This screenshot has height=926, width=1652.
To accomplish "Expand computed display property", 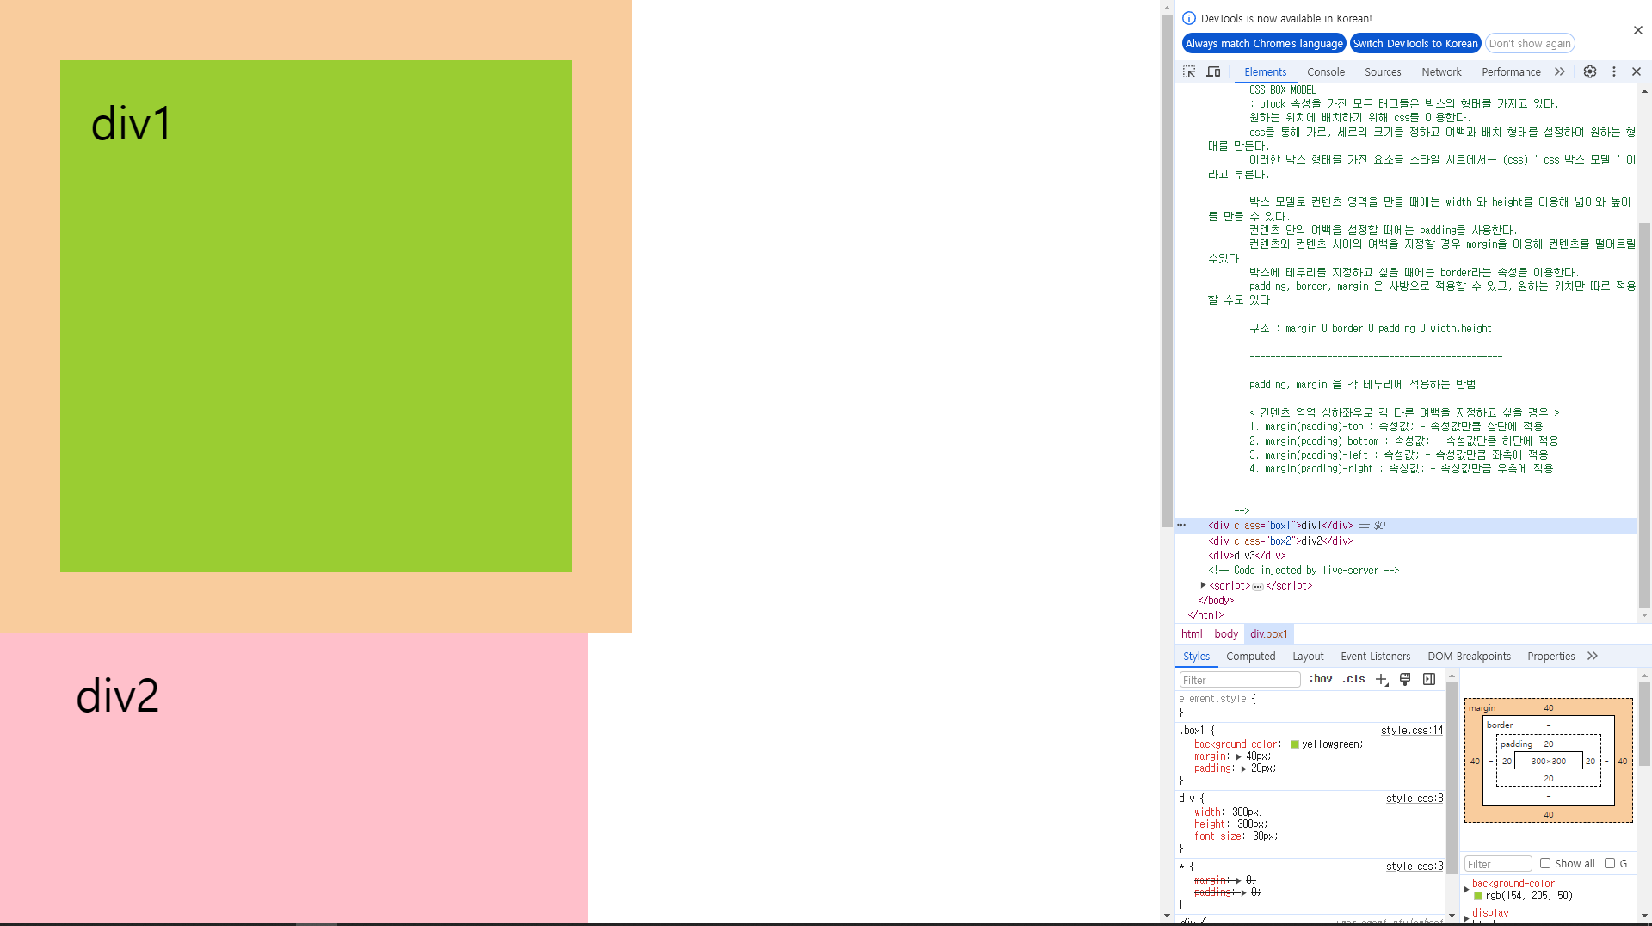I will pyautogui.click(x=1467, y=918).
